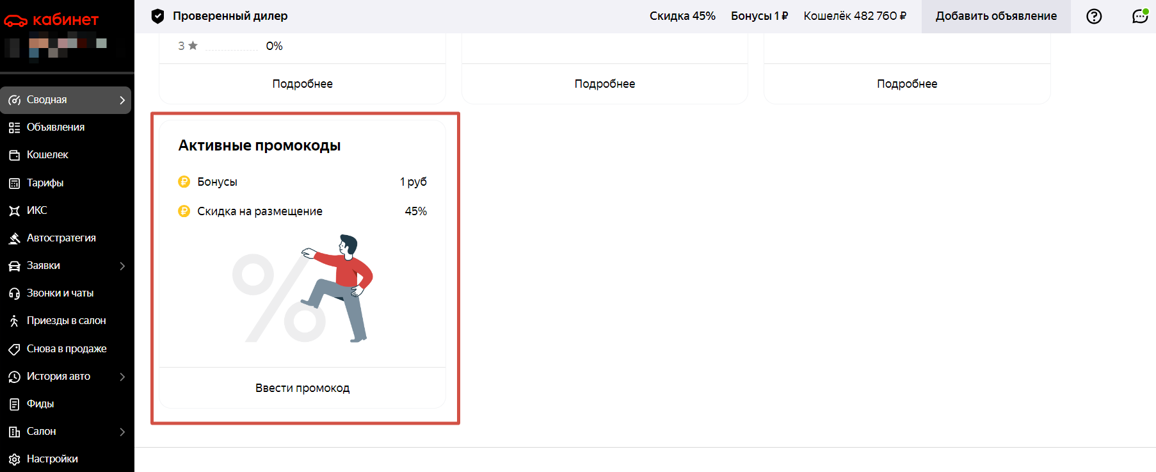Viewport: 1156px width, 472px height.
Task: Expand the Сводная menu chevron
Action: [x=122, y=100]
